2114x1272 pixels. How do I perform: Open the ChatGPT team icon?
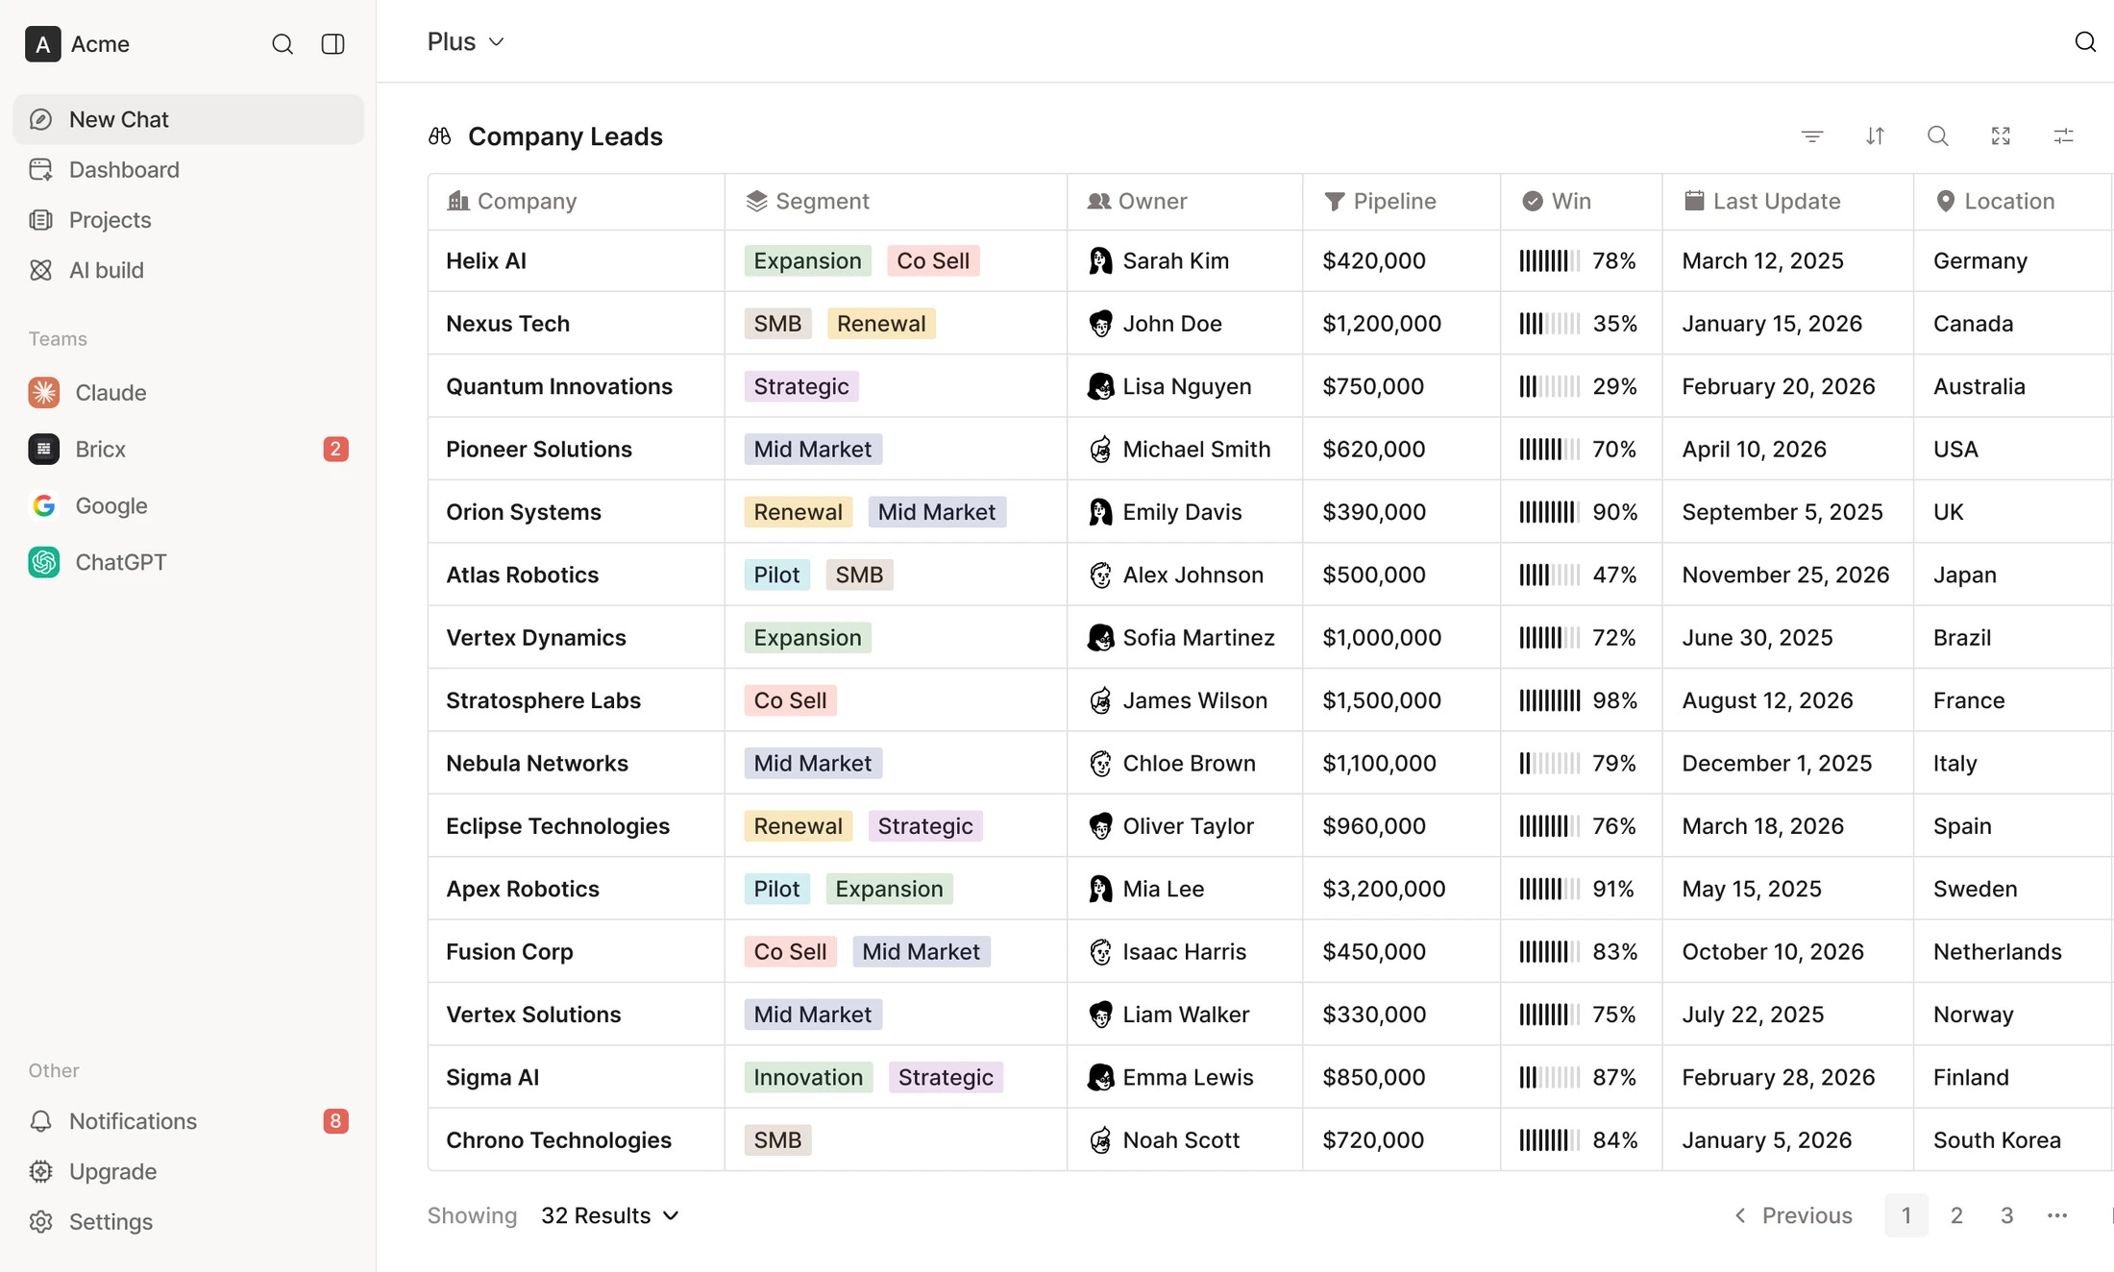44,562
